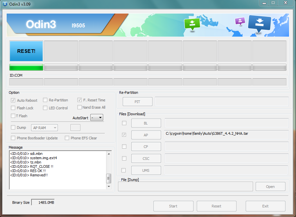Enable the T Flash checkbox
The width and height of the screenshot is (296, 217).
coord(13,116)
